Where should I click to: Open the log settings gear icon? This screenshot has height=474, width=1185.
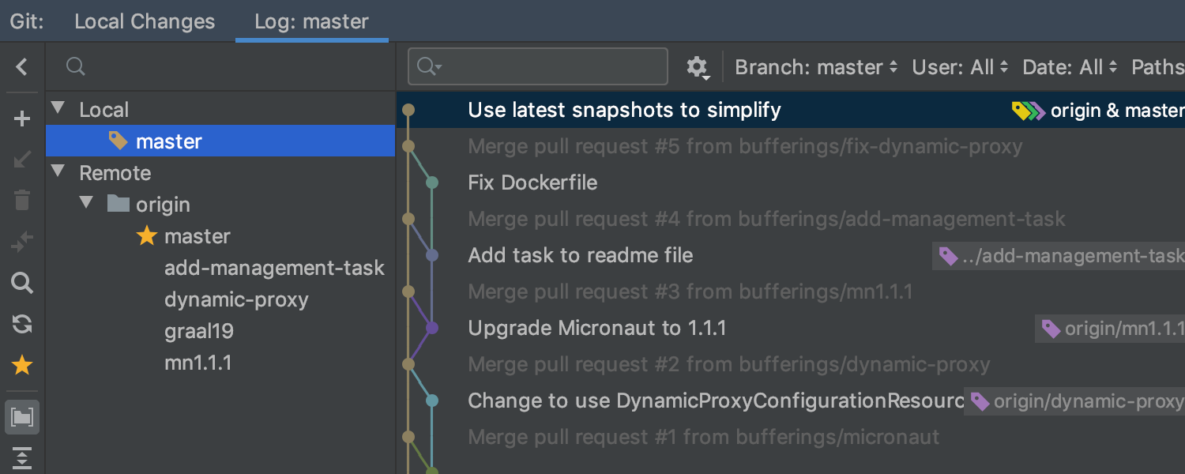point(697,67)
